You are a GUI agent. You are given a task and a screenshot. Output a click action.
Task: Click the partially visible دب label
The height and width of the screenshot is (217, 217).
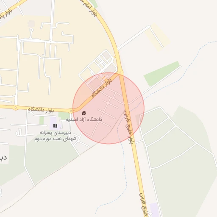point(3,158)
